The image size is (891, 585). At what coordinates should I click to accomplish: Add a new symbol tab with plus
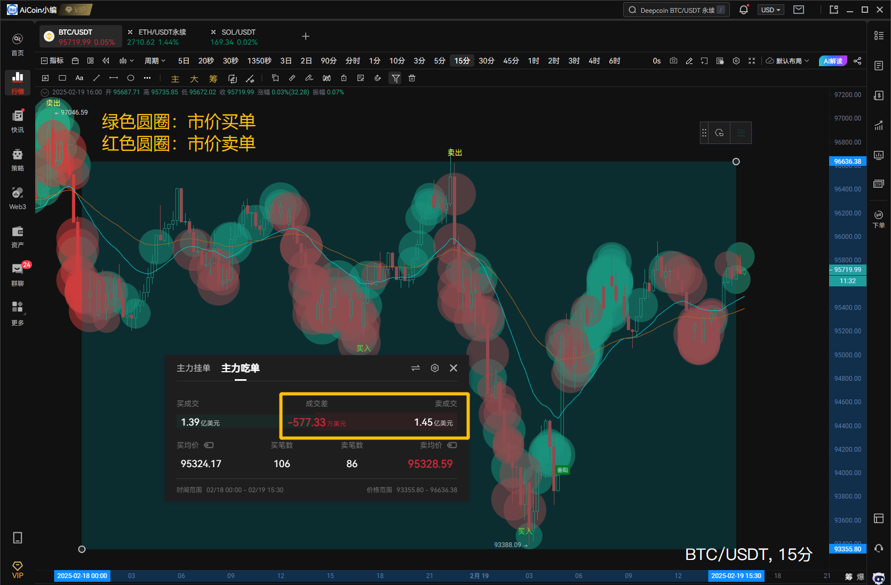(x=306, y=36)
